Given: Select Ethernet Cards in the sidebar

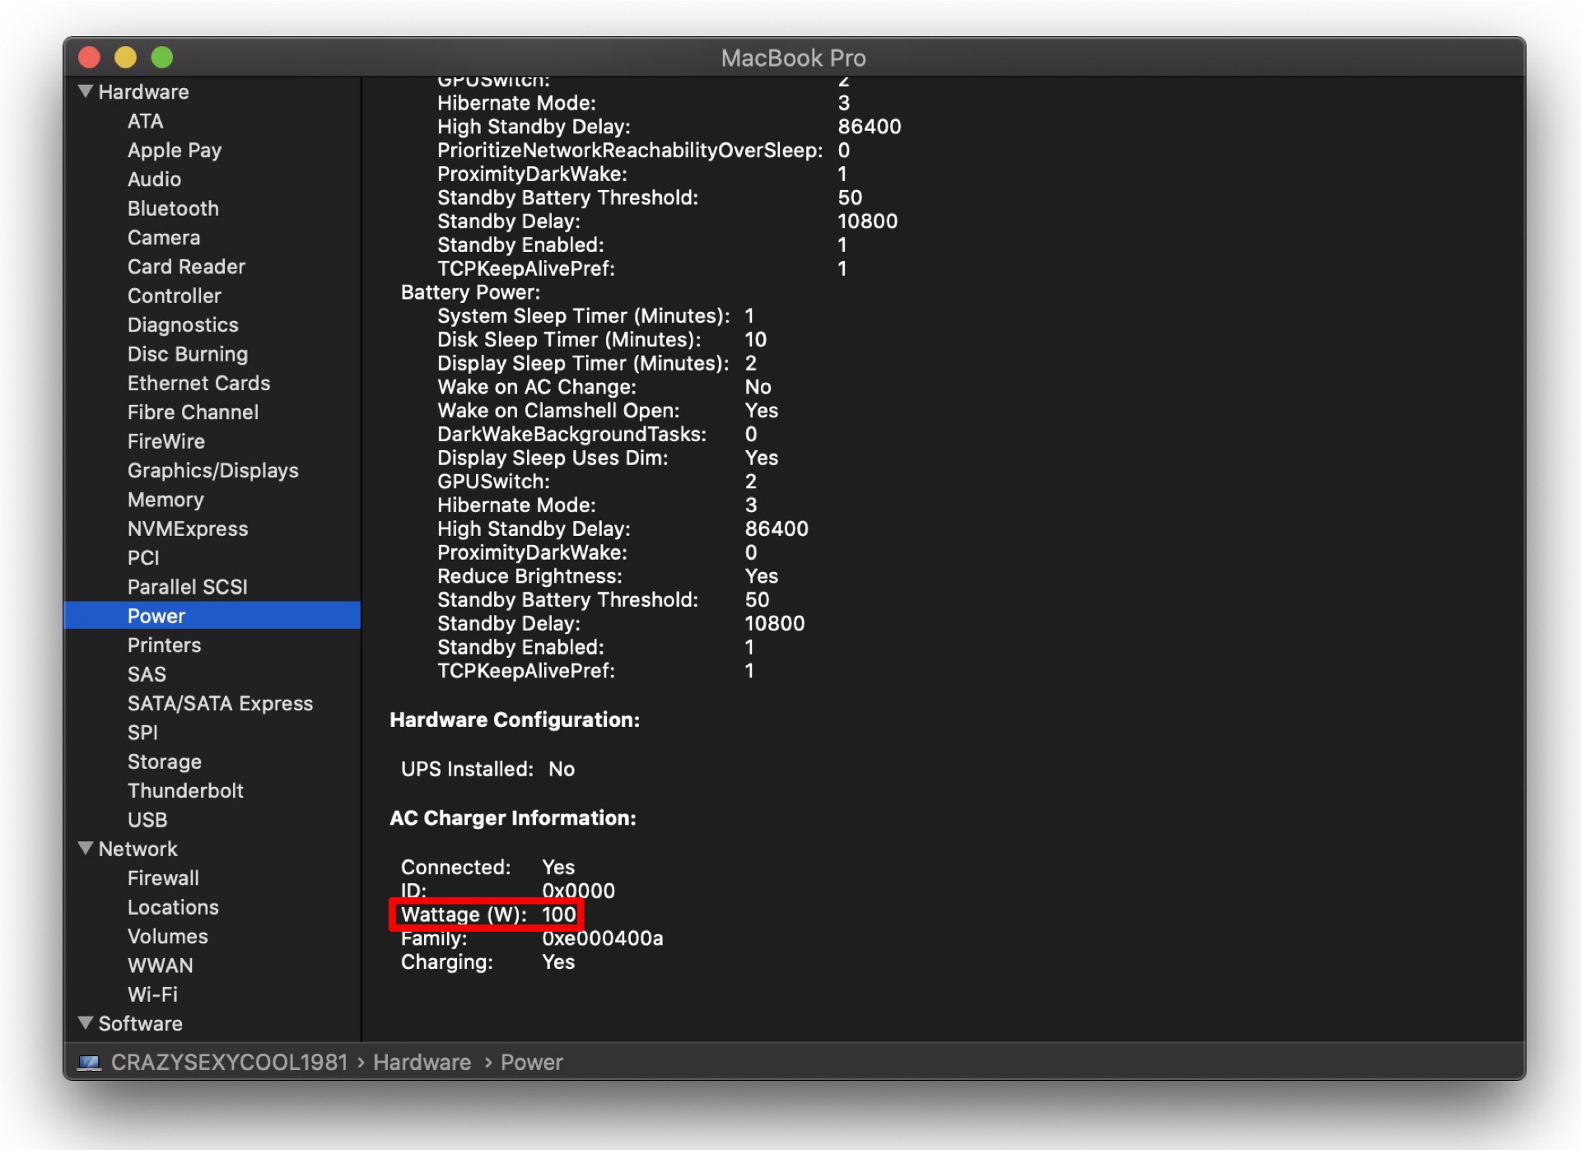Looking at the screenshot, I should point(198,383).
